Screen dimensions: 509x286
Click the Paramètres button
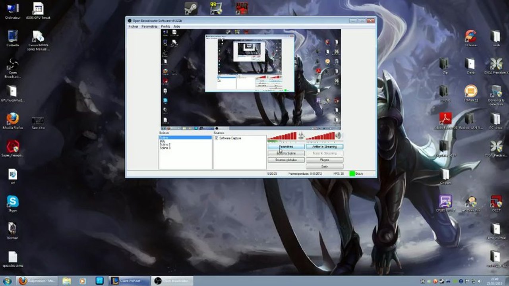point(286,147)
